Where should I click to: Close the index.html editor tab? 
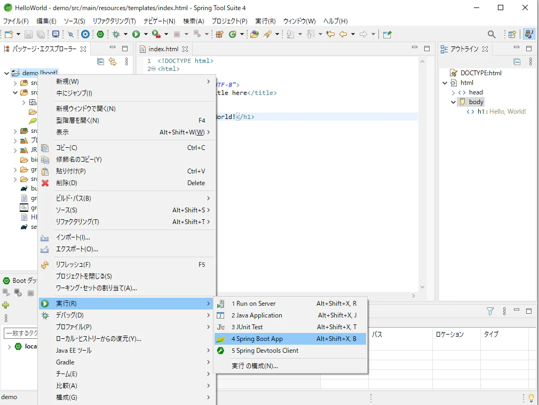click(x=185, y=49)
